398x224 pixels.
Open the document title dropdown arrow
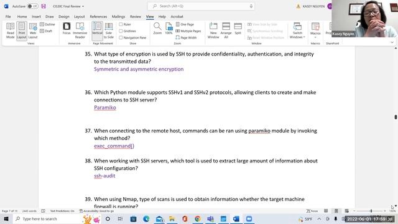(83, 6)
